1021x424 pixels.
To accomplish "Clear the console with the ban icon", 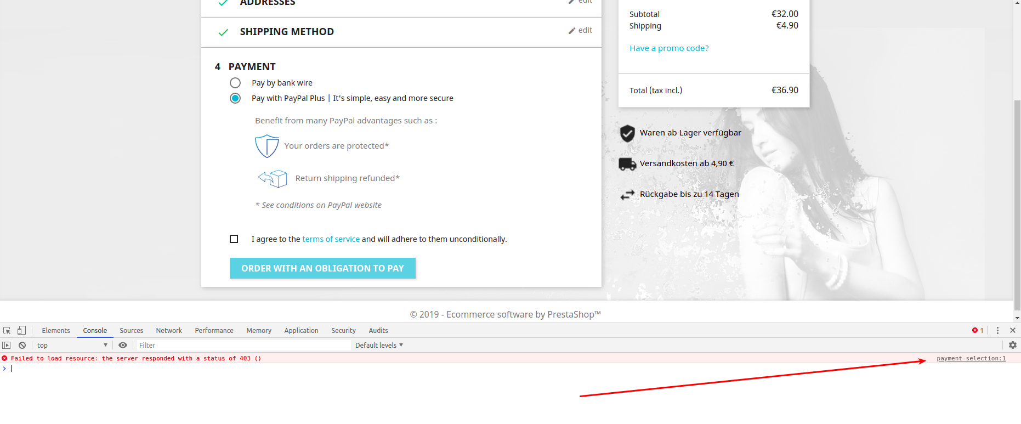I will (22, 345).
